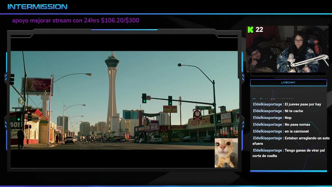Open Eldelkiasportage username beside "Ni te cache"

pyautogui.click(x=267, y=111)
